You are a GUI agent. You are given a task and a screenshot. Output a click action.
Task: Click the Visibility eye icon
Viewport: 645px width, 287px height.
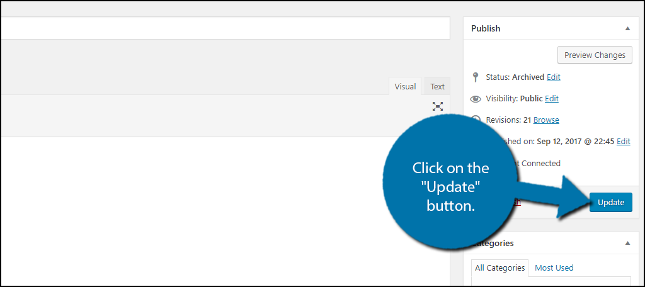[476, 99]
